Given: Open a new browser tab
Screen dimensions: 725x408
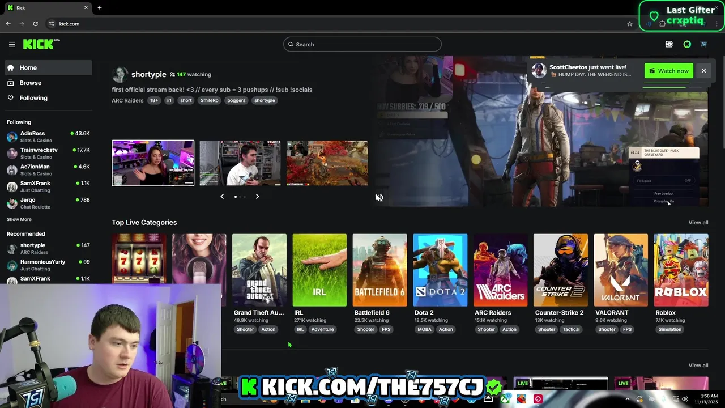Looking at the screenshot, I should click(100, 7).
